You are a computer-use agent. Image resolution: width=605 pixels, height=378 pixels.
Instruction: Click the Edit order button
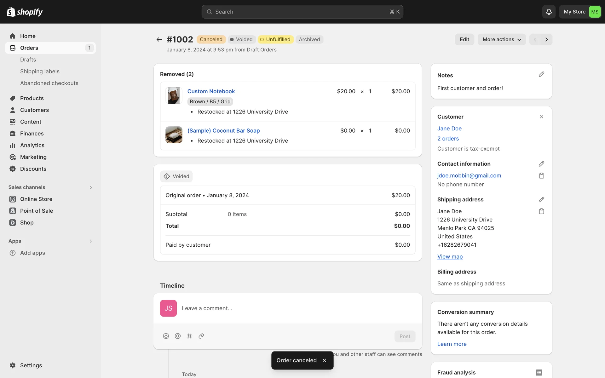464,39
